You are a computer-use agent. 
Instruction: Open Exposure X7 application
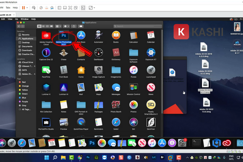151,53
